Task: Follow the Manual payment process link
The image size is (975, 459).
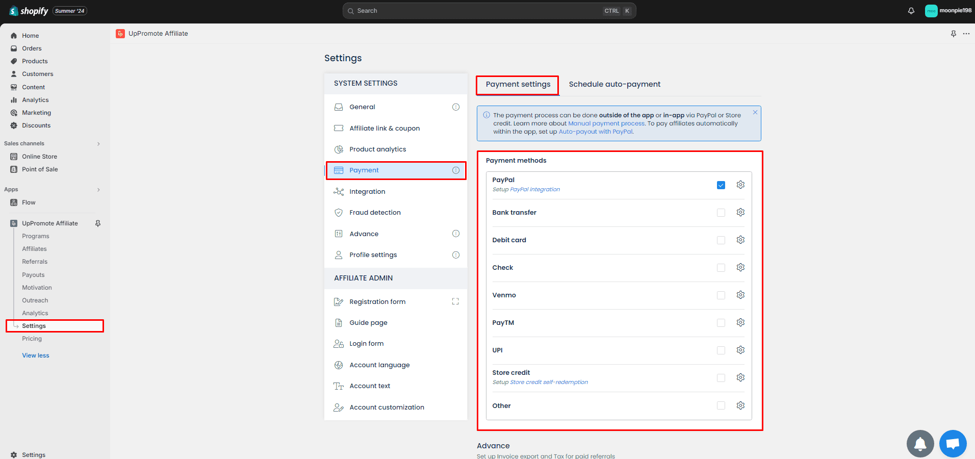Action: point(606,123)
